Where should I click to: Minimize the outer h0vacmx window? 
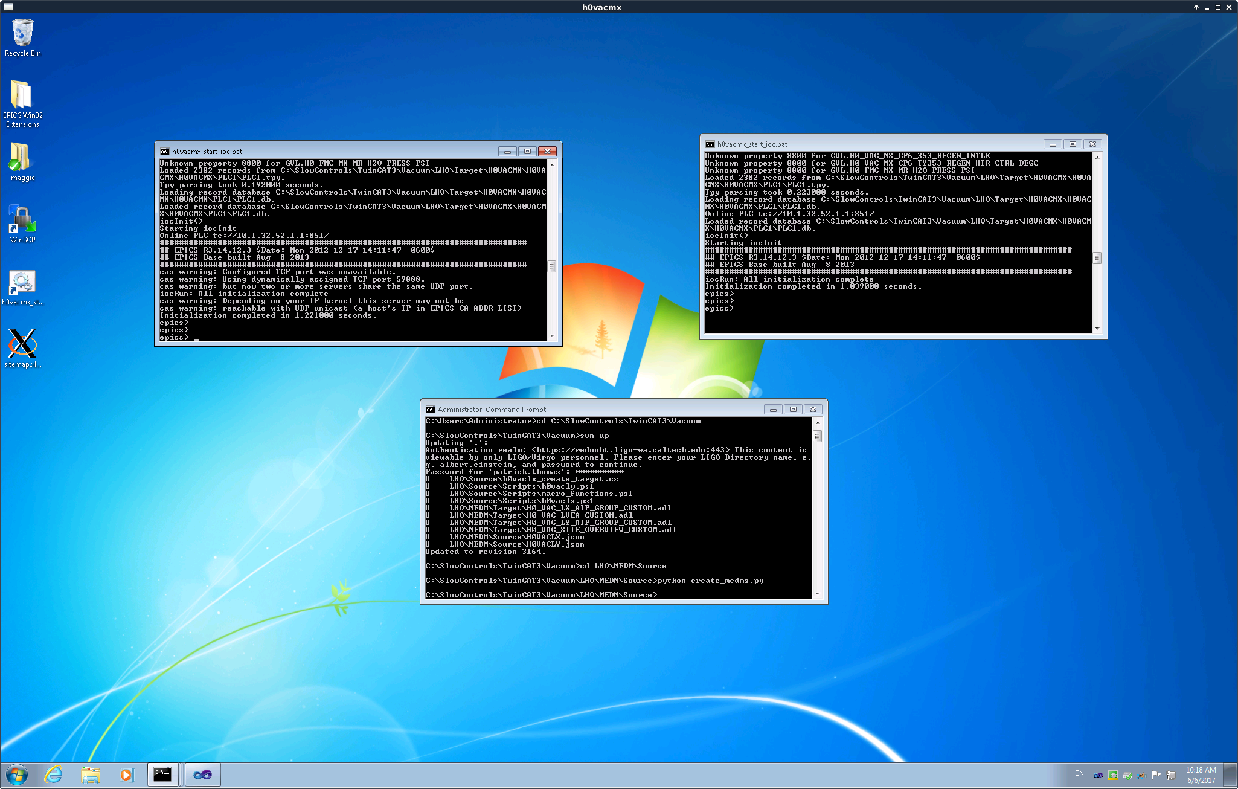point(1207,7)
